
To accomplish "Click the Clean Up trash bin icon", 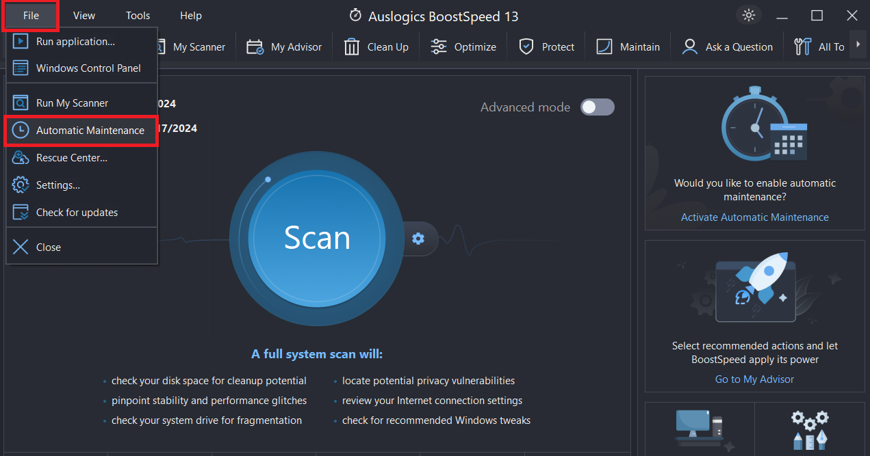I will click(352, 47).
